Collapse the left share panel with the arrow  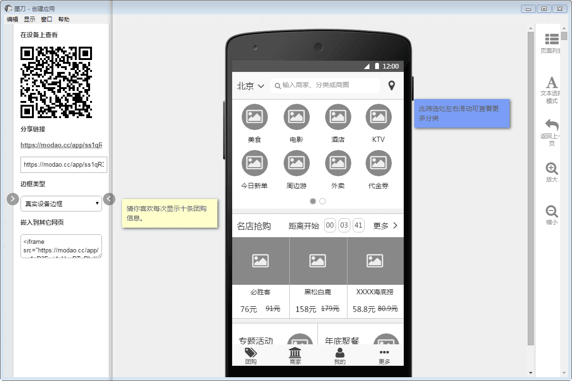click(109, 199)
